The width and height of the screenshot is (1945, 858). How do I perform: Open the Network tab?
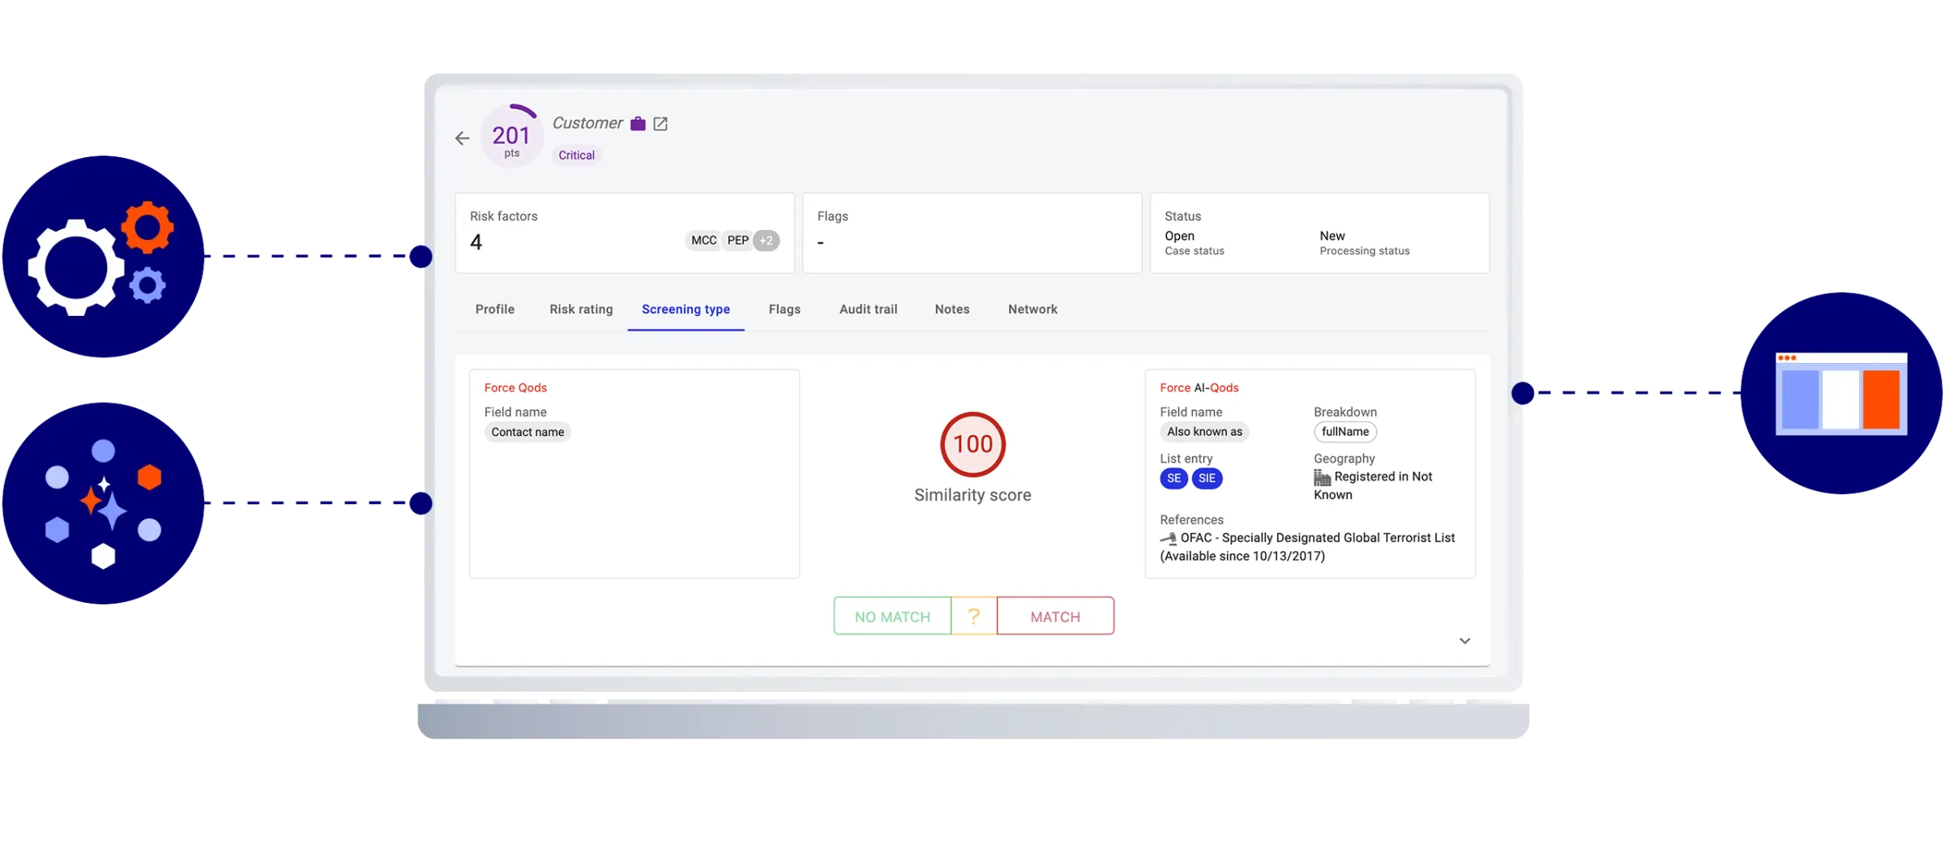click(1032, 309)
